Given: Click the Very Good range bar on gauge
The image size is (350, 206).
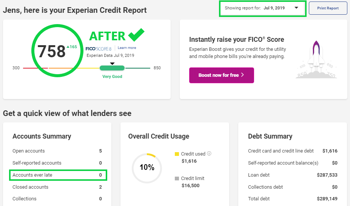Looking at the screenshot, I should (x=112, y=68).
